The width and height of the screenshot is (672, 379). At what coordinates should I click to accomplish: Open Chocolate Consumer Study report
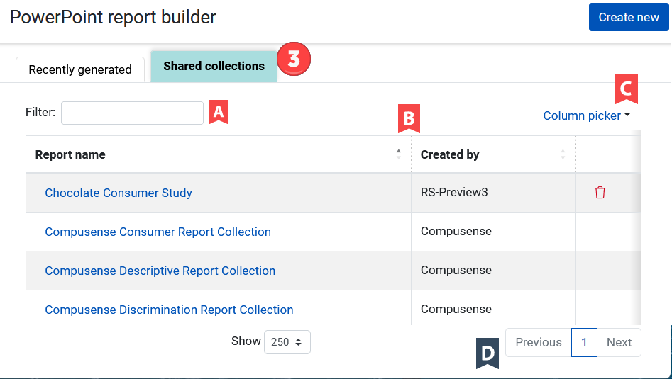(119, 193)
